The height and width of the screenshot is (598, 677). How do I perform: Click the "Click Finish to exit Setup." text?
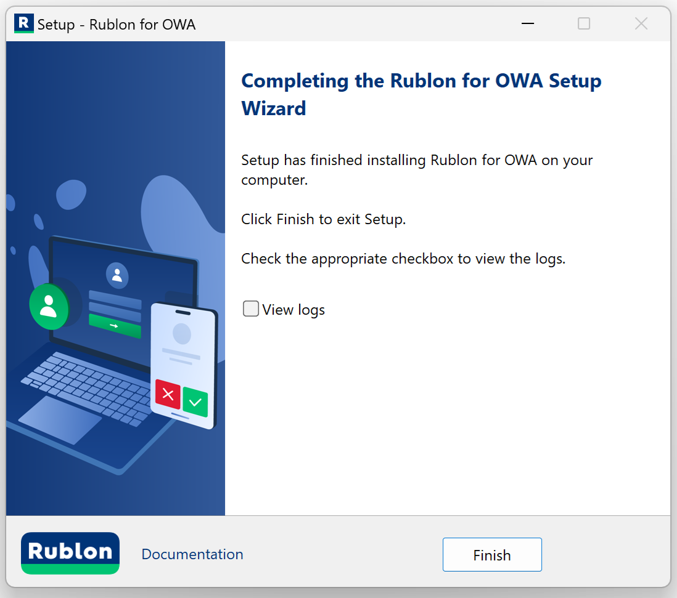(x=323, y=219)
